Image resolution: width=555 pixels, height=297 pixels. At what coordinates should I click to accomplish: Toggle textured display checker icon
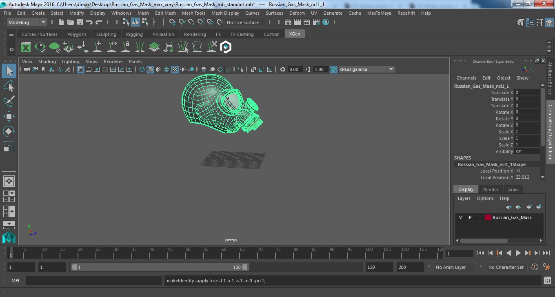pos(175,69)
